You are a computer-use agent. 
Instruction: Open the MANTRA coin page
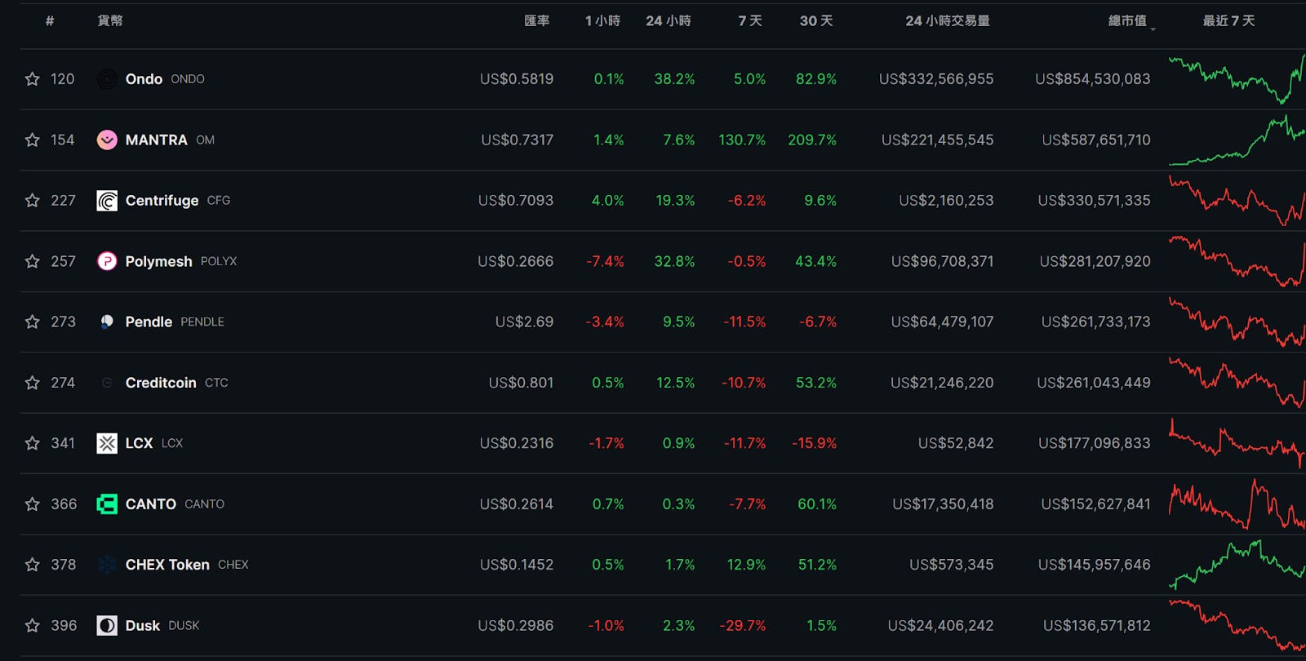[157, 140]
